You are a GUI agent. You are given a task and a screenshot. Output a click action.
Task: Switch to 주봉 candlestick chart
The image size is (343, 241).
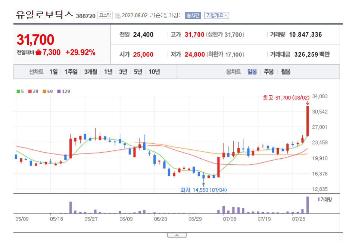click(x=269, y=72)
